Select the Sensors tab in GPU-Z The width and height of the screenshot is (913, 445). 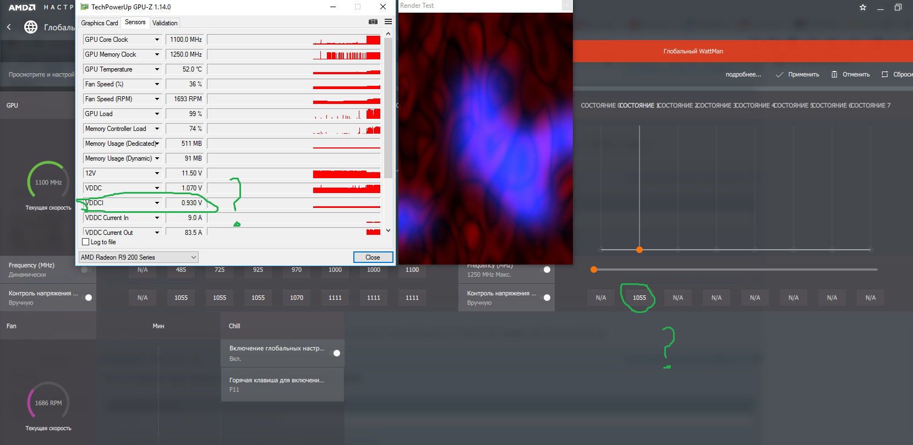coord(135,22)
